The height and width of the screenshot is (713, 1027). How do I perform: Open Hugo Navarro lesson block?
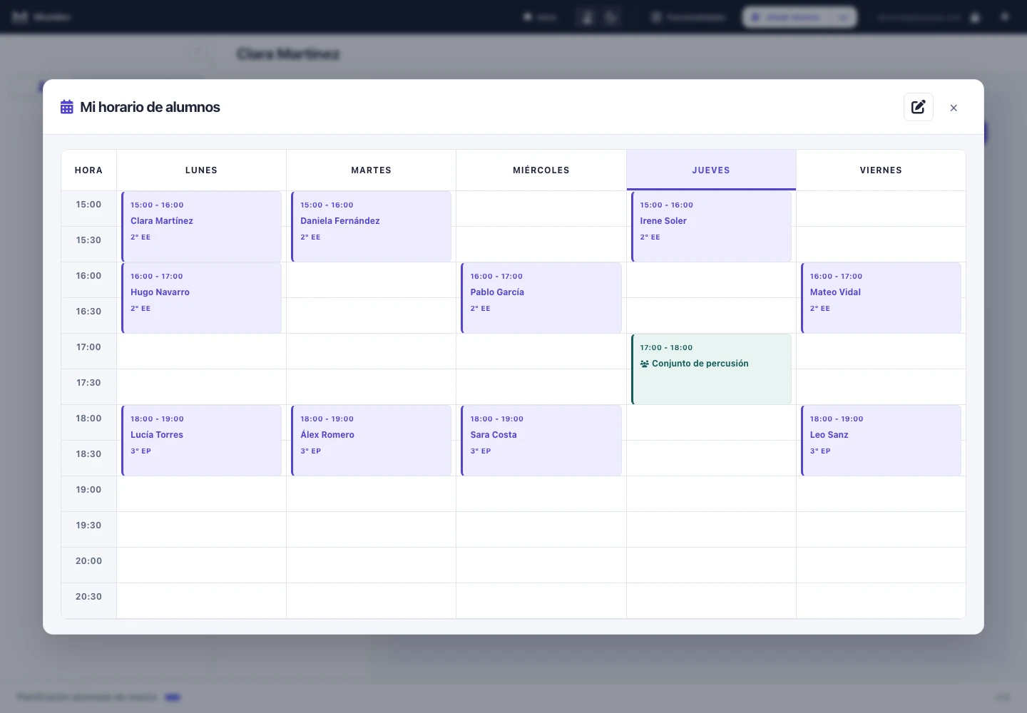click(202, 297)
